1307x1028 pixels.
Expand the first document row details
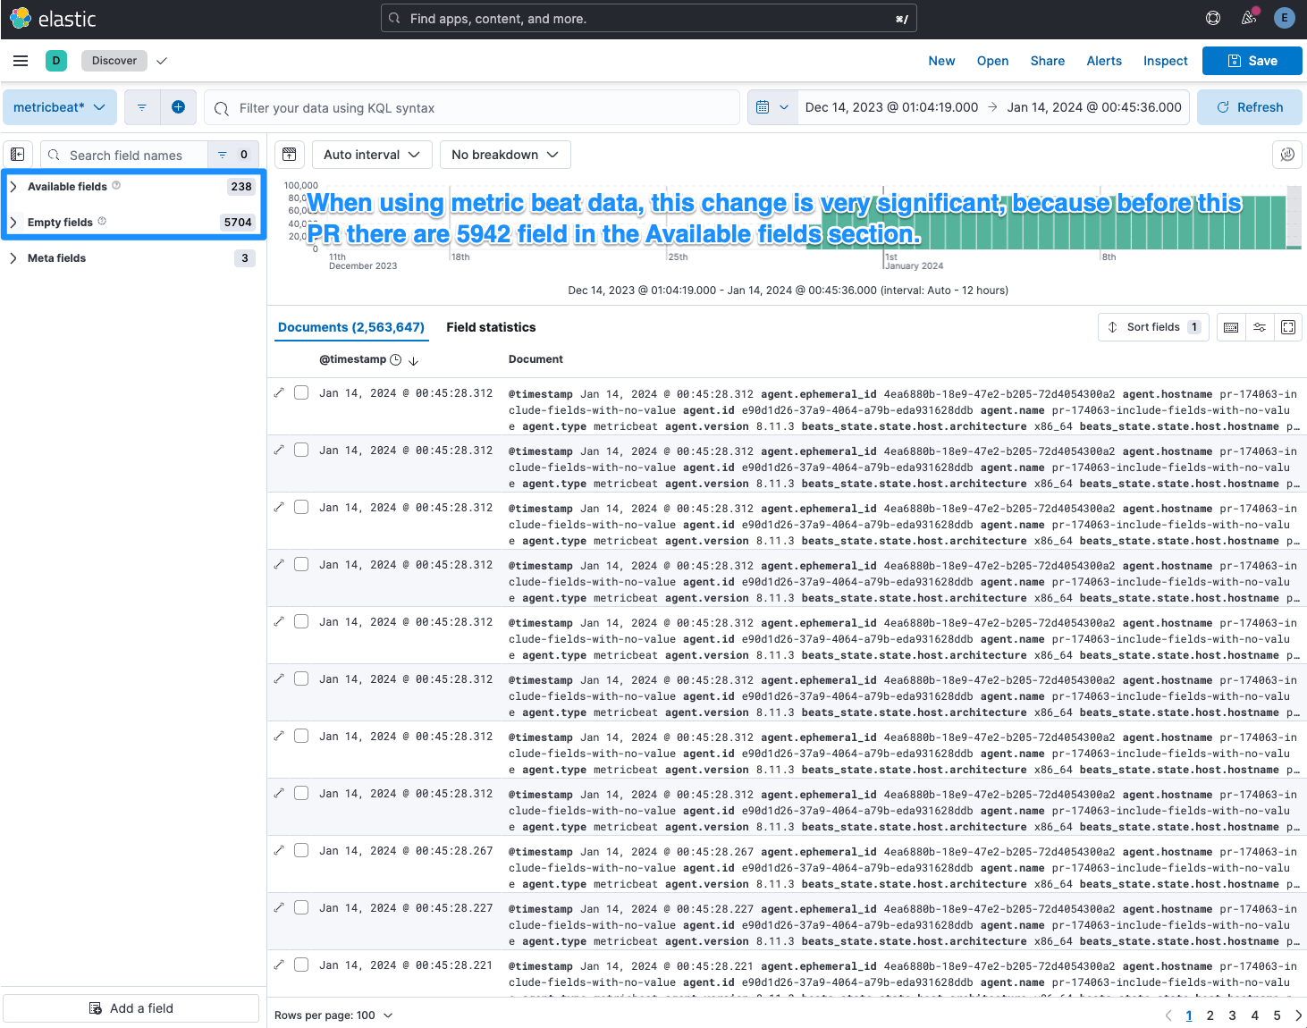click(279, 392)
